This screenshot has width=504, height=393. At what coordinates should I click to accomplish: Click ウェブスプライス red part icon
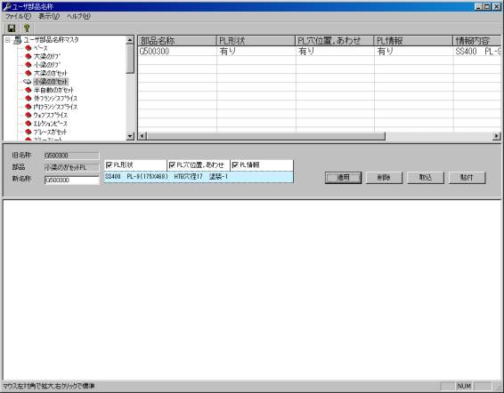[x=28, y=115]
